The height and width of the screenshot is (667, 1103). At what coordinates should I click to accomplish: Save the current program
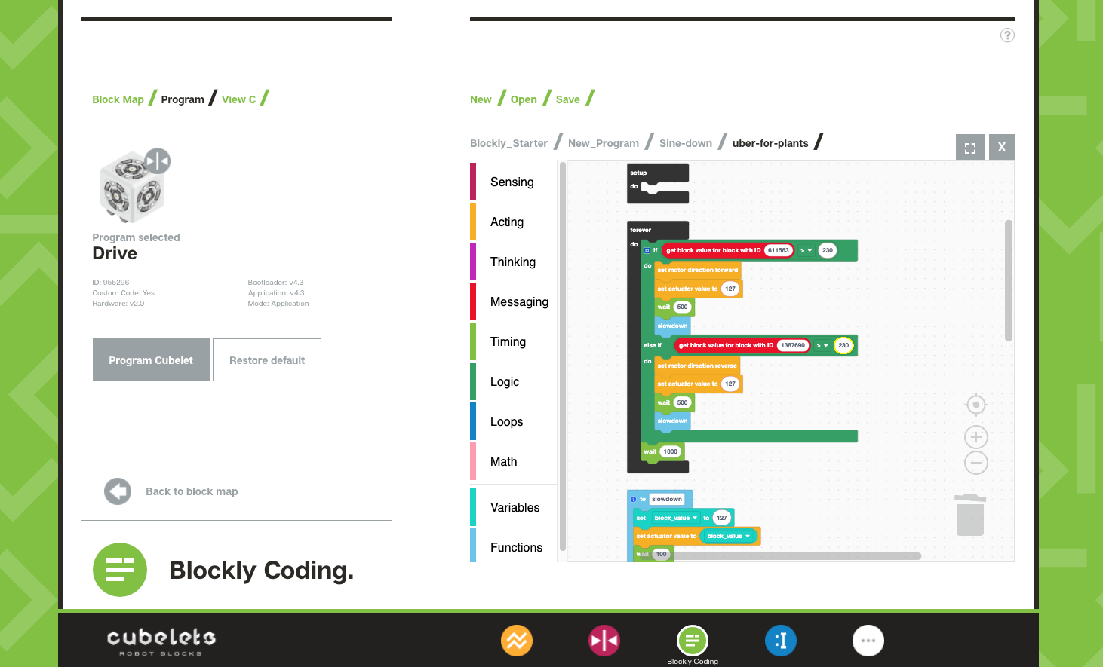pos(568,99)
